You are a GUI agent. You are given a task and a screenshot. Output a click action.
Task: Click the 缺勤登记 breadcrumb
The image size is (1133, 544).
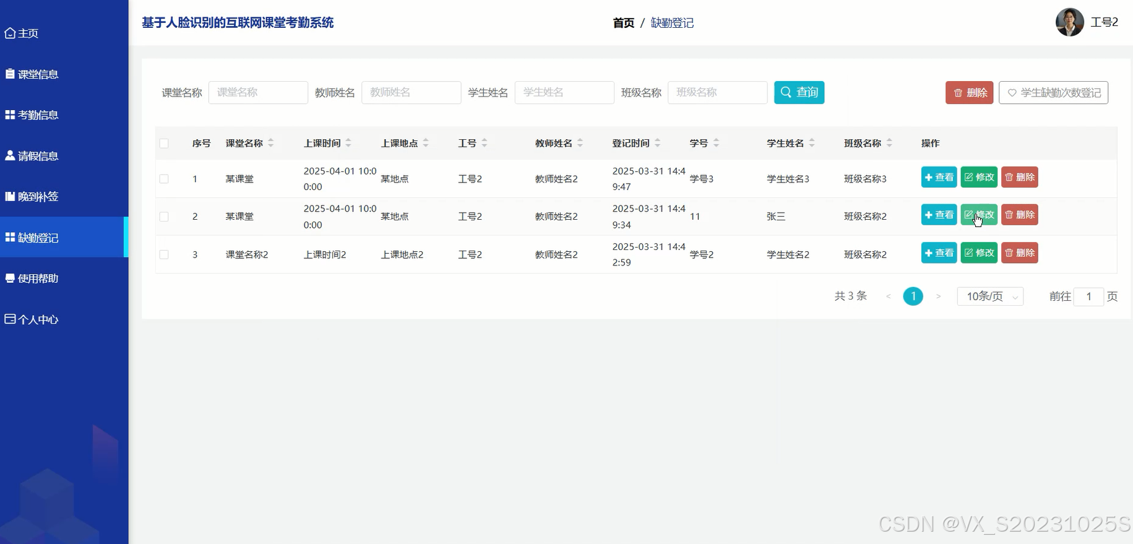coord(672,23)
